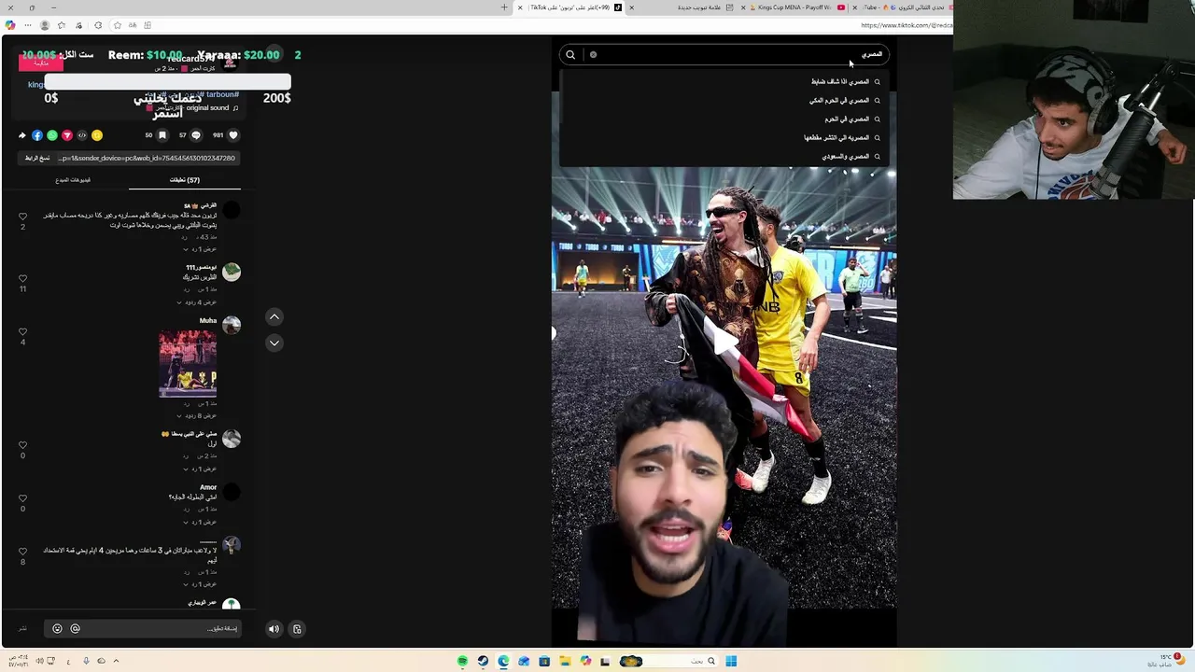The image size is (1195, 672).
Task: Open File Explorer from the taskbar
Action: coord(565,661)
